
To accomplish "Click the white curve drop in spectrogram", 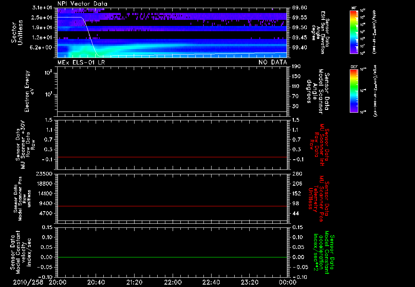I will (89, 36).
